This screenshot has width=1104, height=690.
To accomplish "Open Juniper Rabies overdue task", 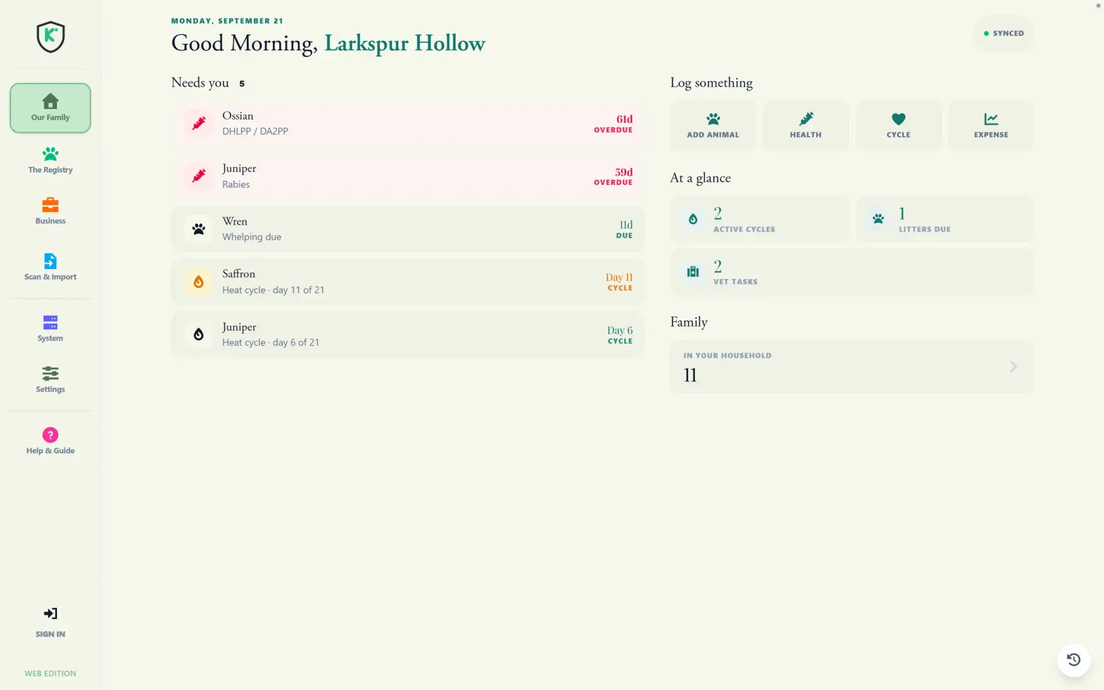I will click(x=408, y=176).
